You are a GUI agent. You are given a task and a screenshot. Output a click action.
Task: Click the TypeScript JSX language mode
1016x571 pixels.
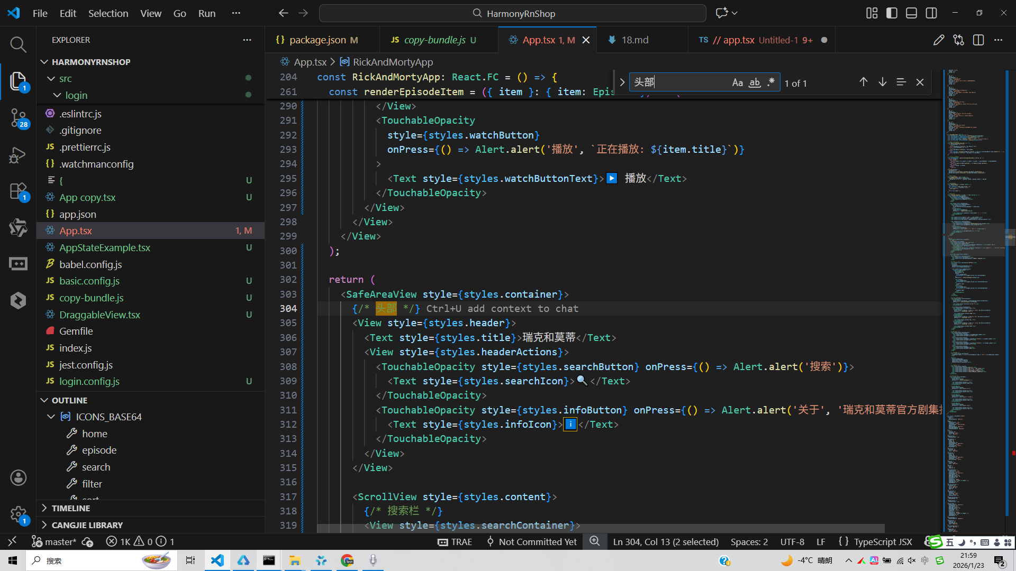point(882,542)
